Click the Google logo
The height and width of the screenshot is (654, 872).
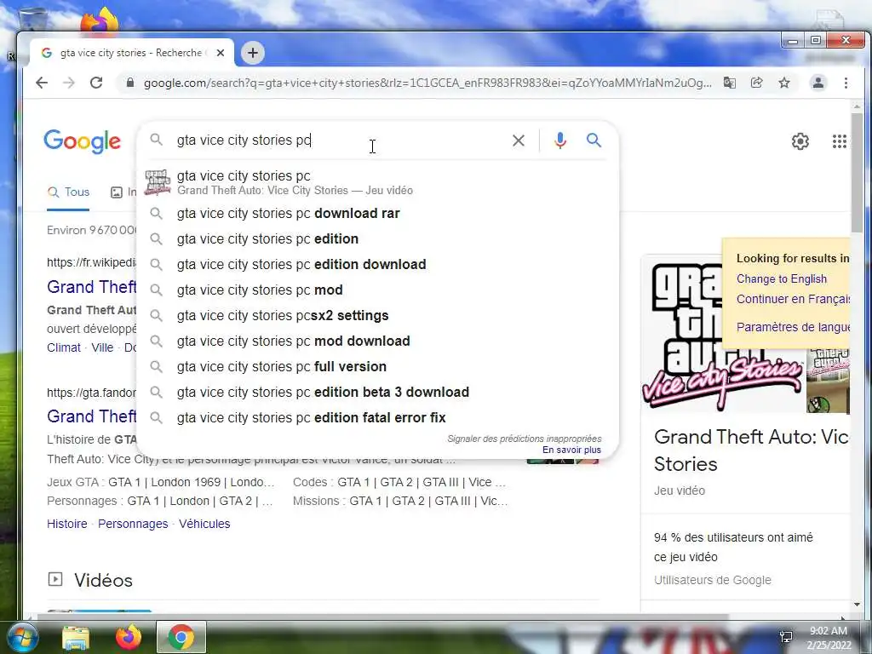point(83,141)
